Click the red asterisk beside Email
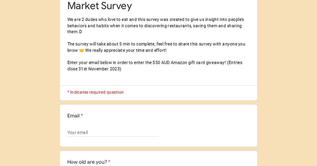Viewport: 317px width, 166px height. pos(82,115)
